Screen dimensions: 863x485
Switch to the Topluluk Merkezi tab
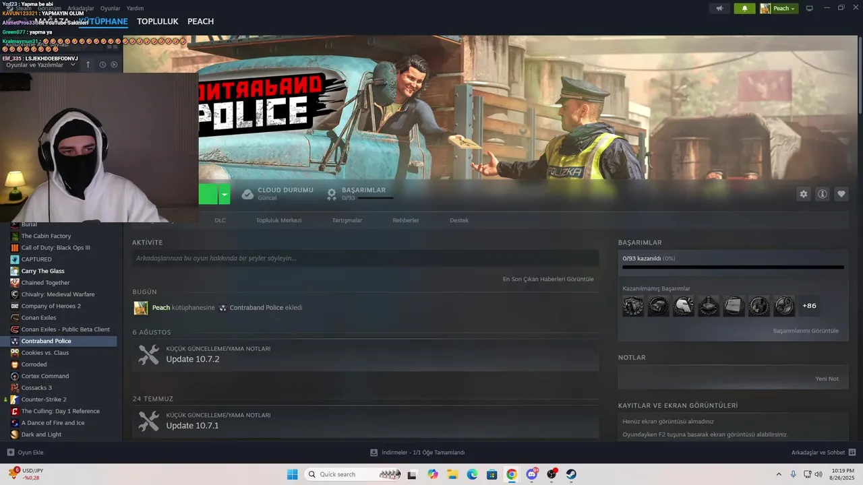[x=279, y=220]
